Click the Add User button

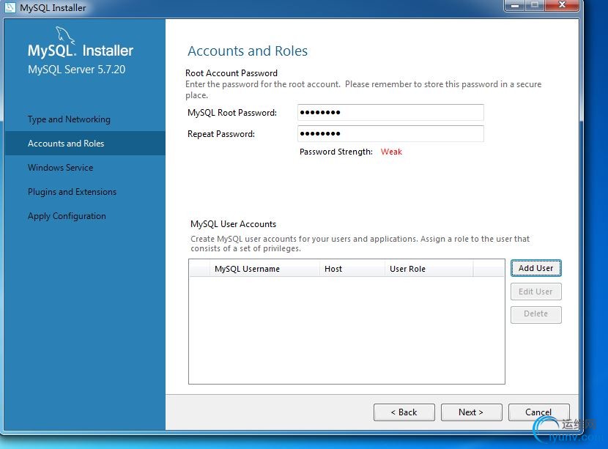point(536,268)
